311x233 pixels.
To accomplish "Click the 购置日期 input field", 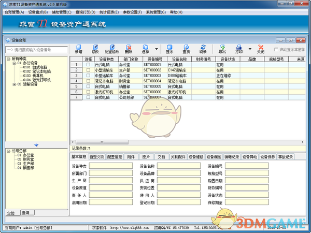I will [247, 181].
